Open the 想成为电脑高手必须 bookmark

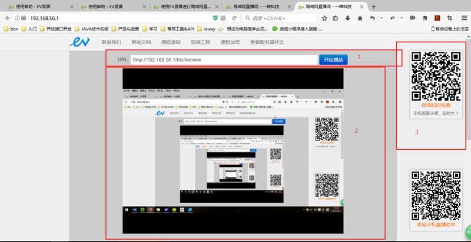tap(244, 29)
